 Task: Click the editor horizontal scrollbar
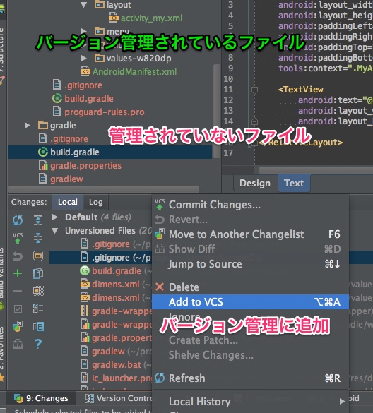coord(316,170)
